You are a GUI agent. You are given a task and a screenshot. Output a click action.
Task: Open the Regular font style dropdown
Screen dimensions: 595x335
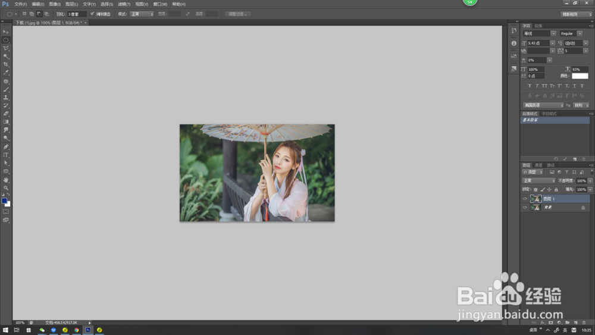[x=571, y=34]
